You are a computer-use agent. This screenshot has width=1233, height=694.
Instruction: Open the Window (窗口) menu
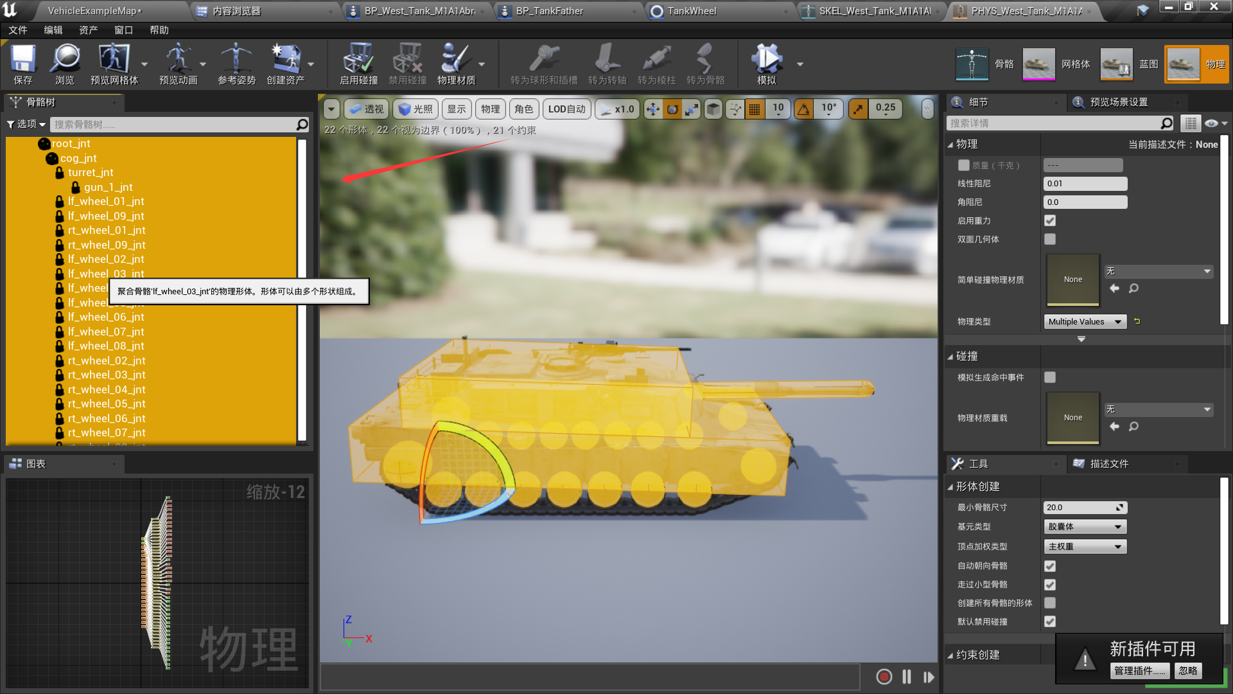coord(123,30)
